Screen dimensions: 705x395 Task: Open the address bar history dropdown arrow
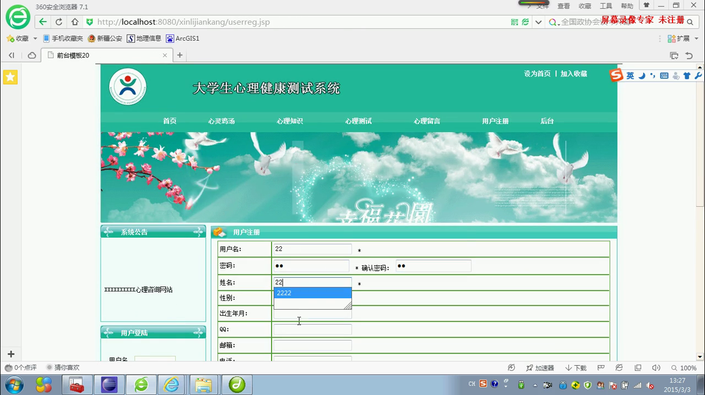(538, 22)
